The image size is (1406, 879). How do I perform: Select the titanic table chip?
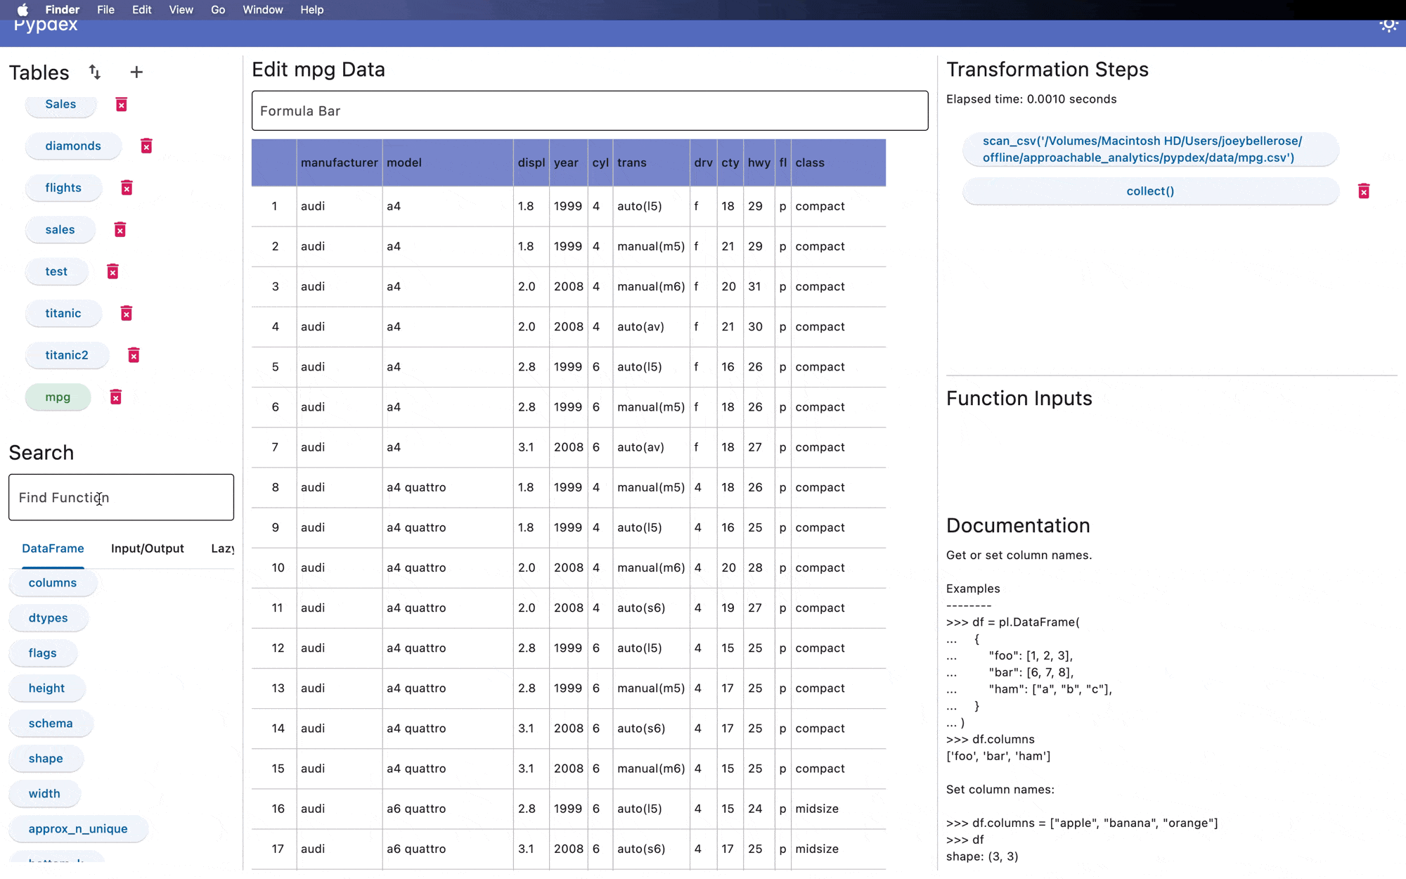[x=63, y=314]
